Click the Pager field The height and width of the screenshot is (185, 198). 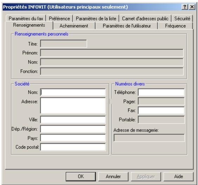[161, 101]
